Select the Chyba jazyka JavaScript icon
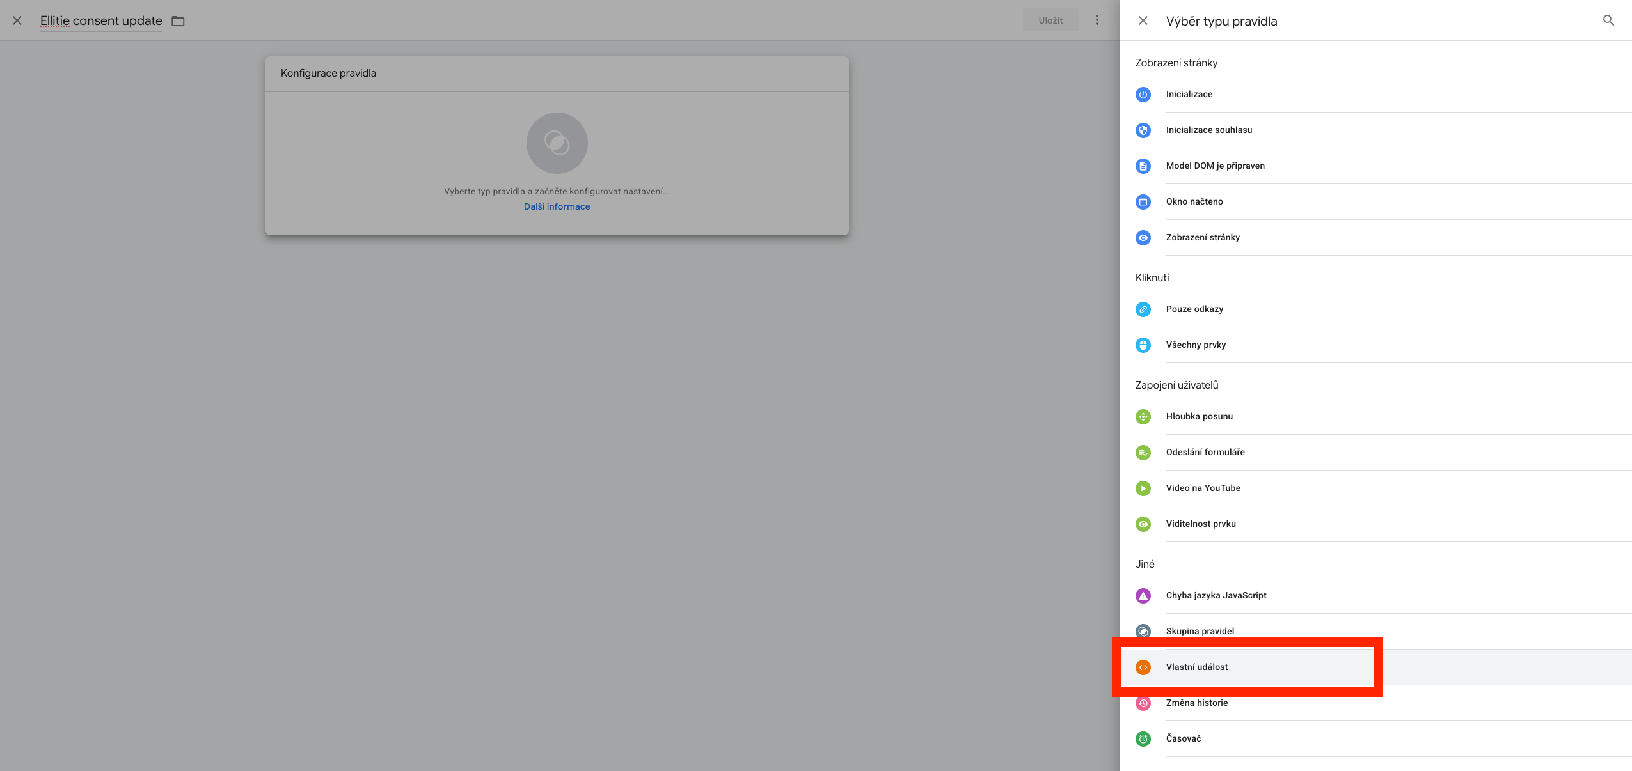 click(x=1144, y=595)
